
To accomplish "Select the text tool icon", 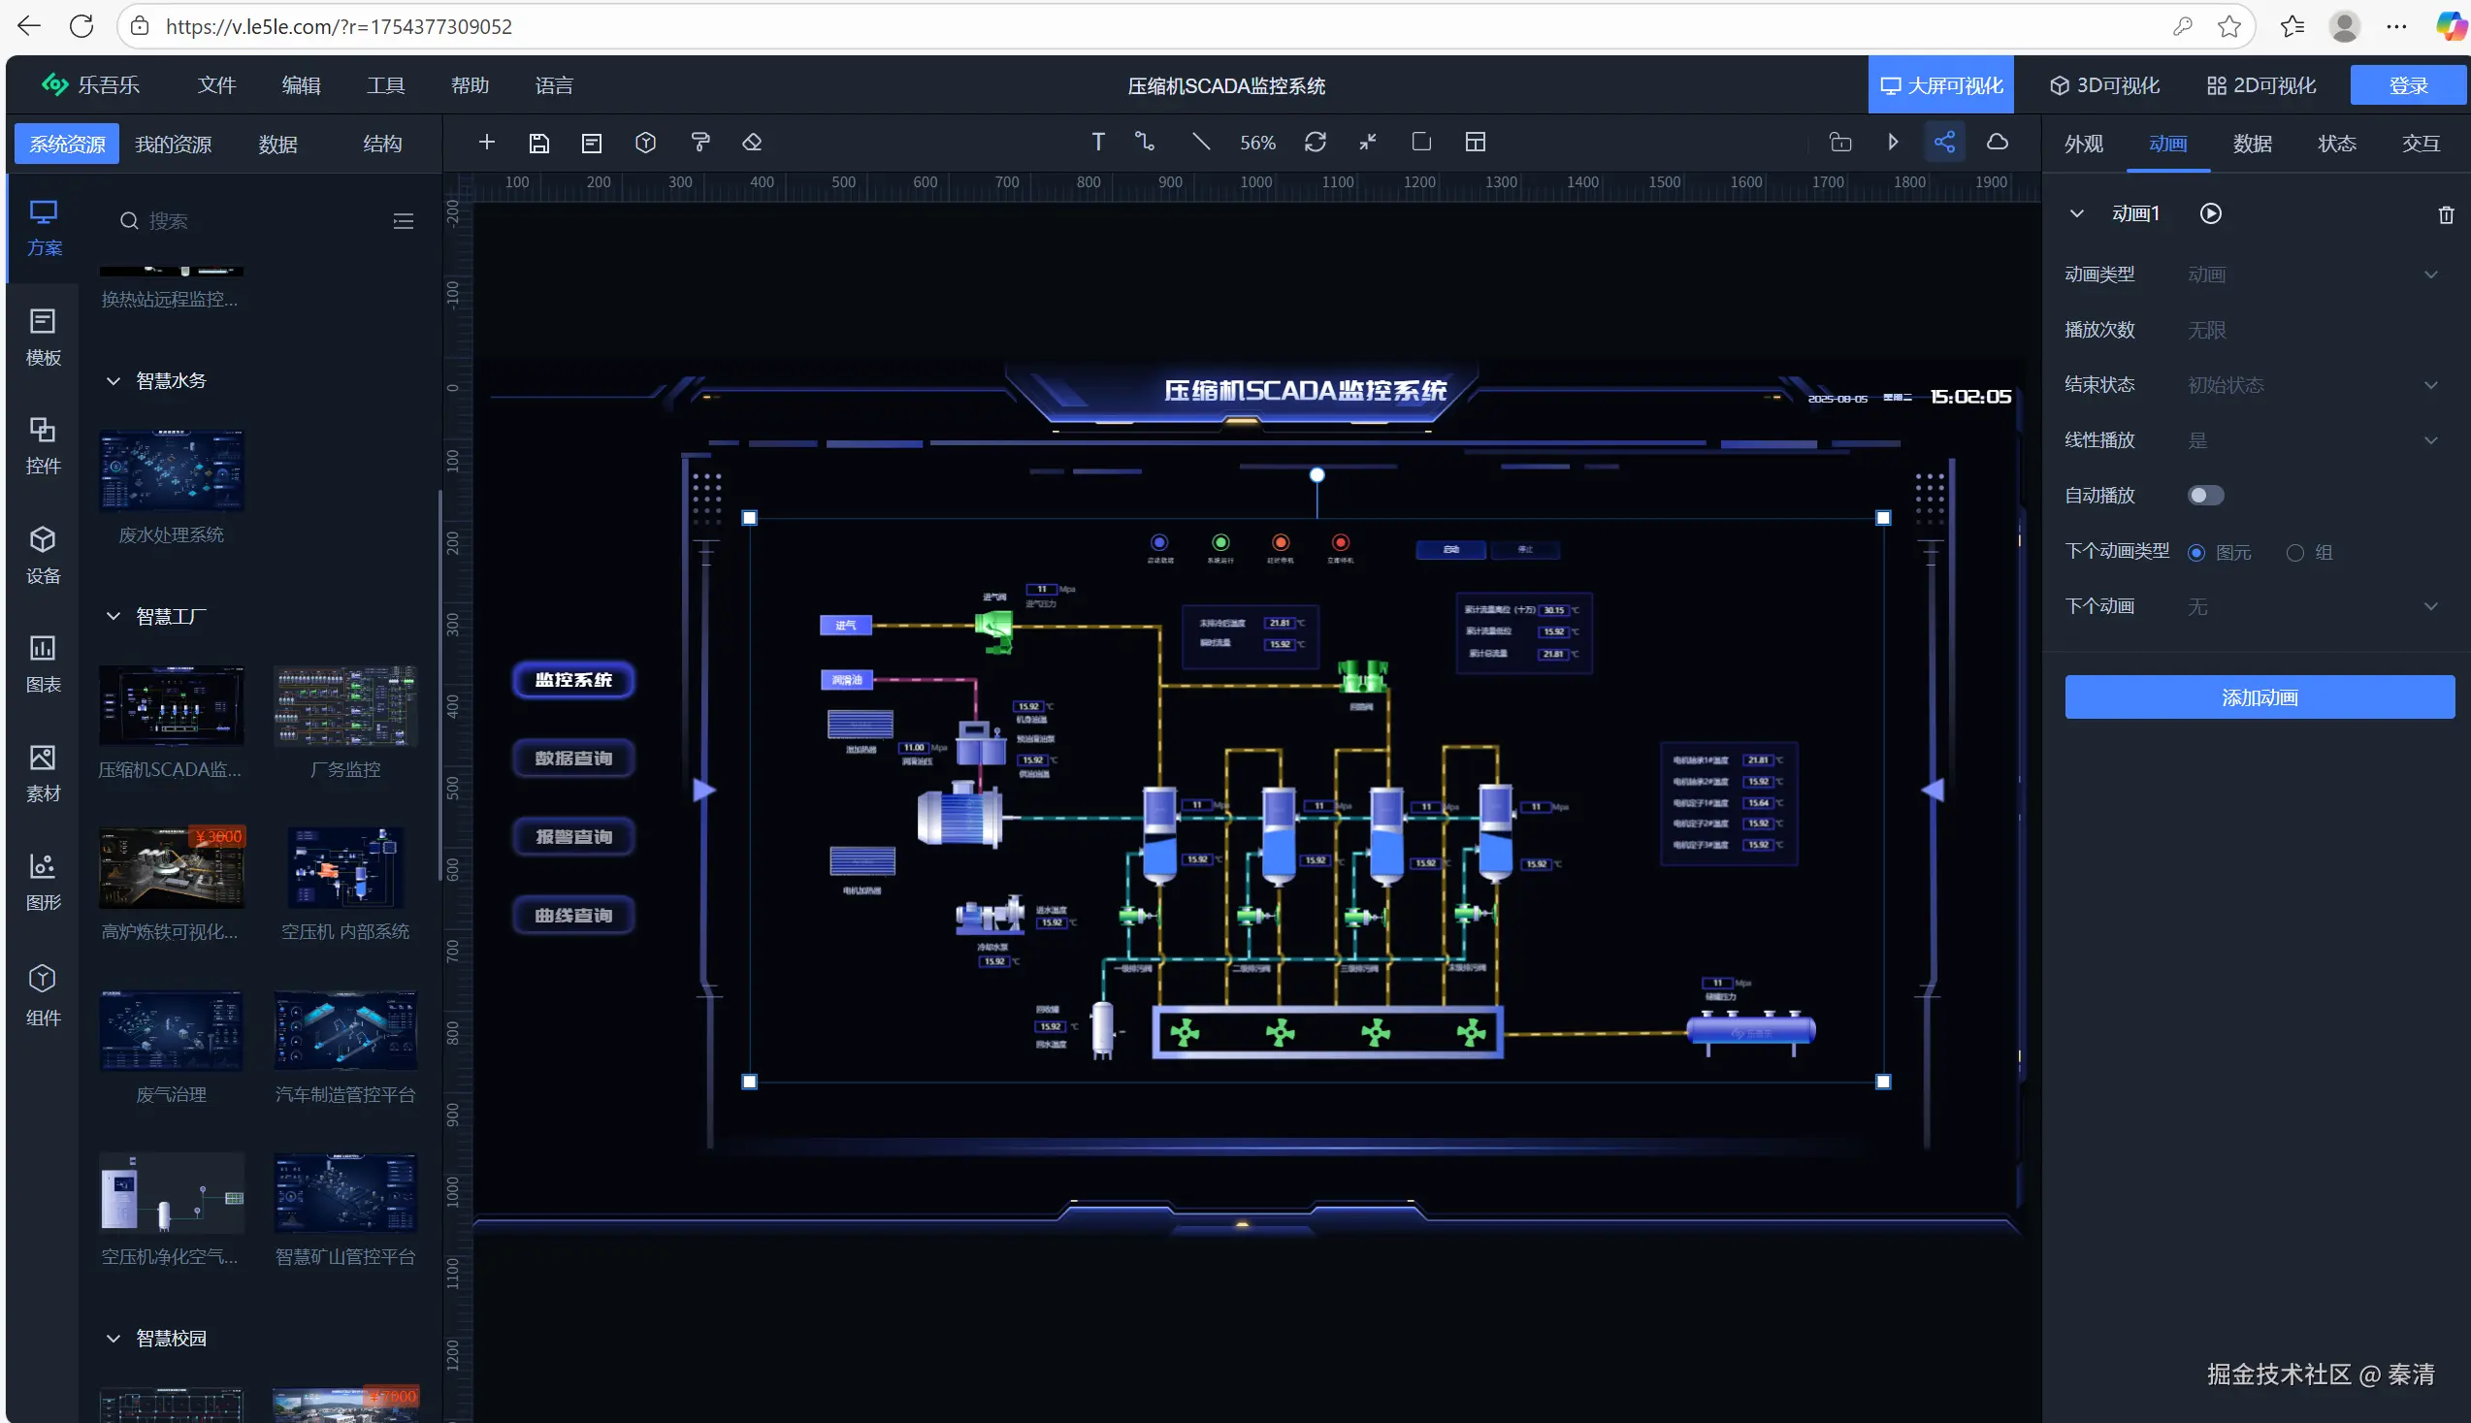I will coord(1097,143).
